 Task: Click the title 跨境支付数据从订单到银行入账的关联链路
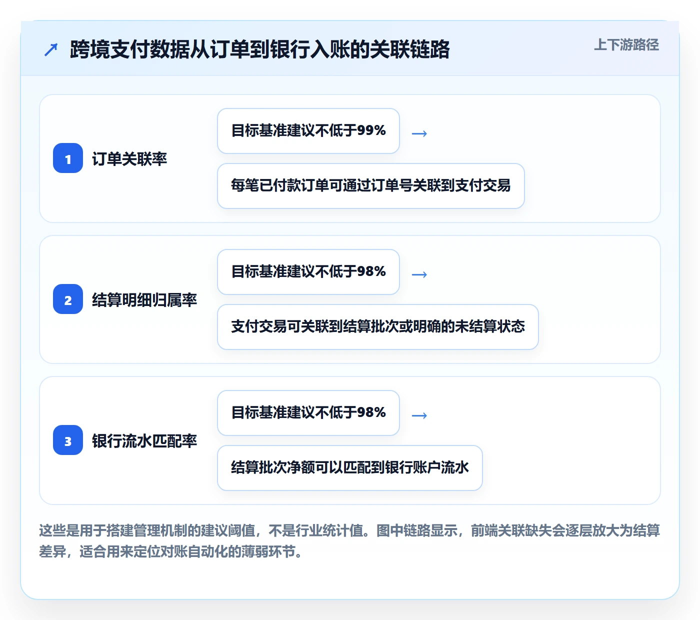tap(260, 49)
